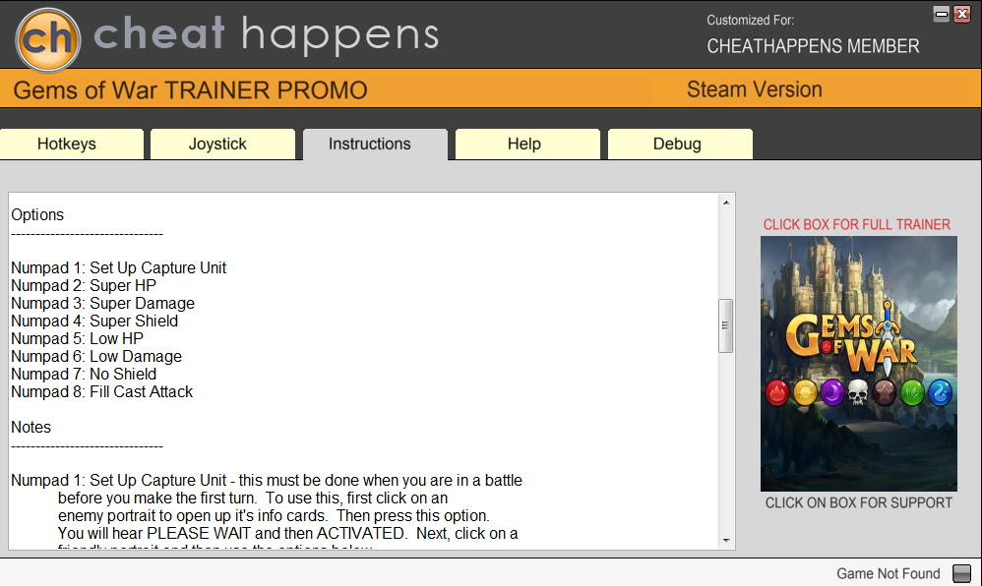Open the Help tab

pos(527,144)
